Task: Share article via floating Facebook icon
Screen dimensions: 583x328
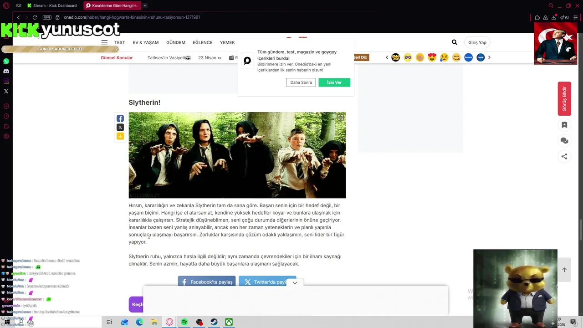Action: [x=120, y=118]
